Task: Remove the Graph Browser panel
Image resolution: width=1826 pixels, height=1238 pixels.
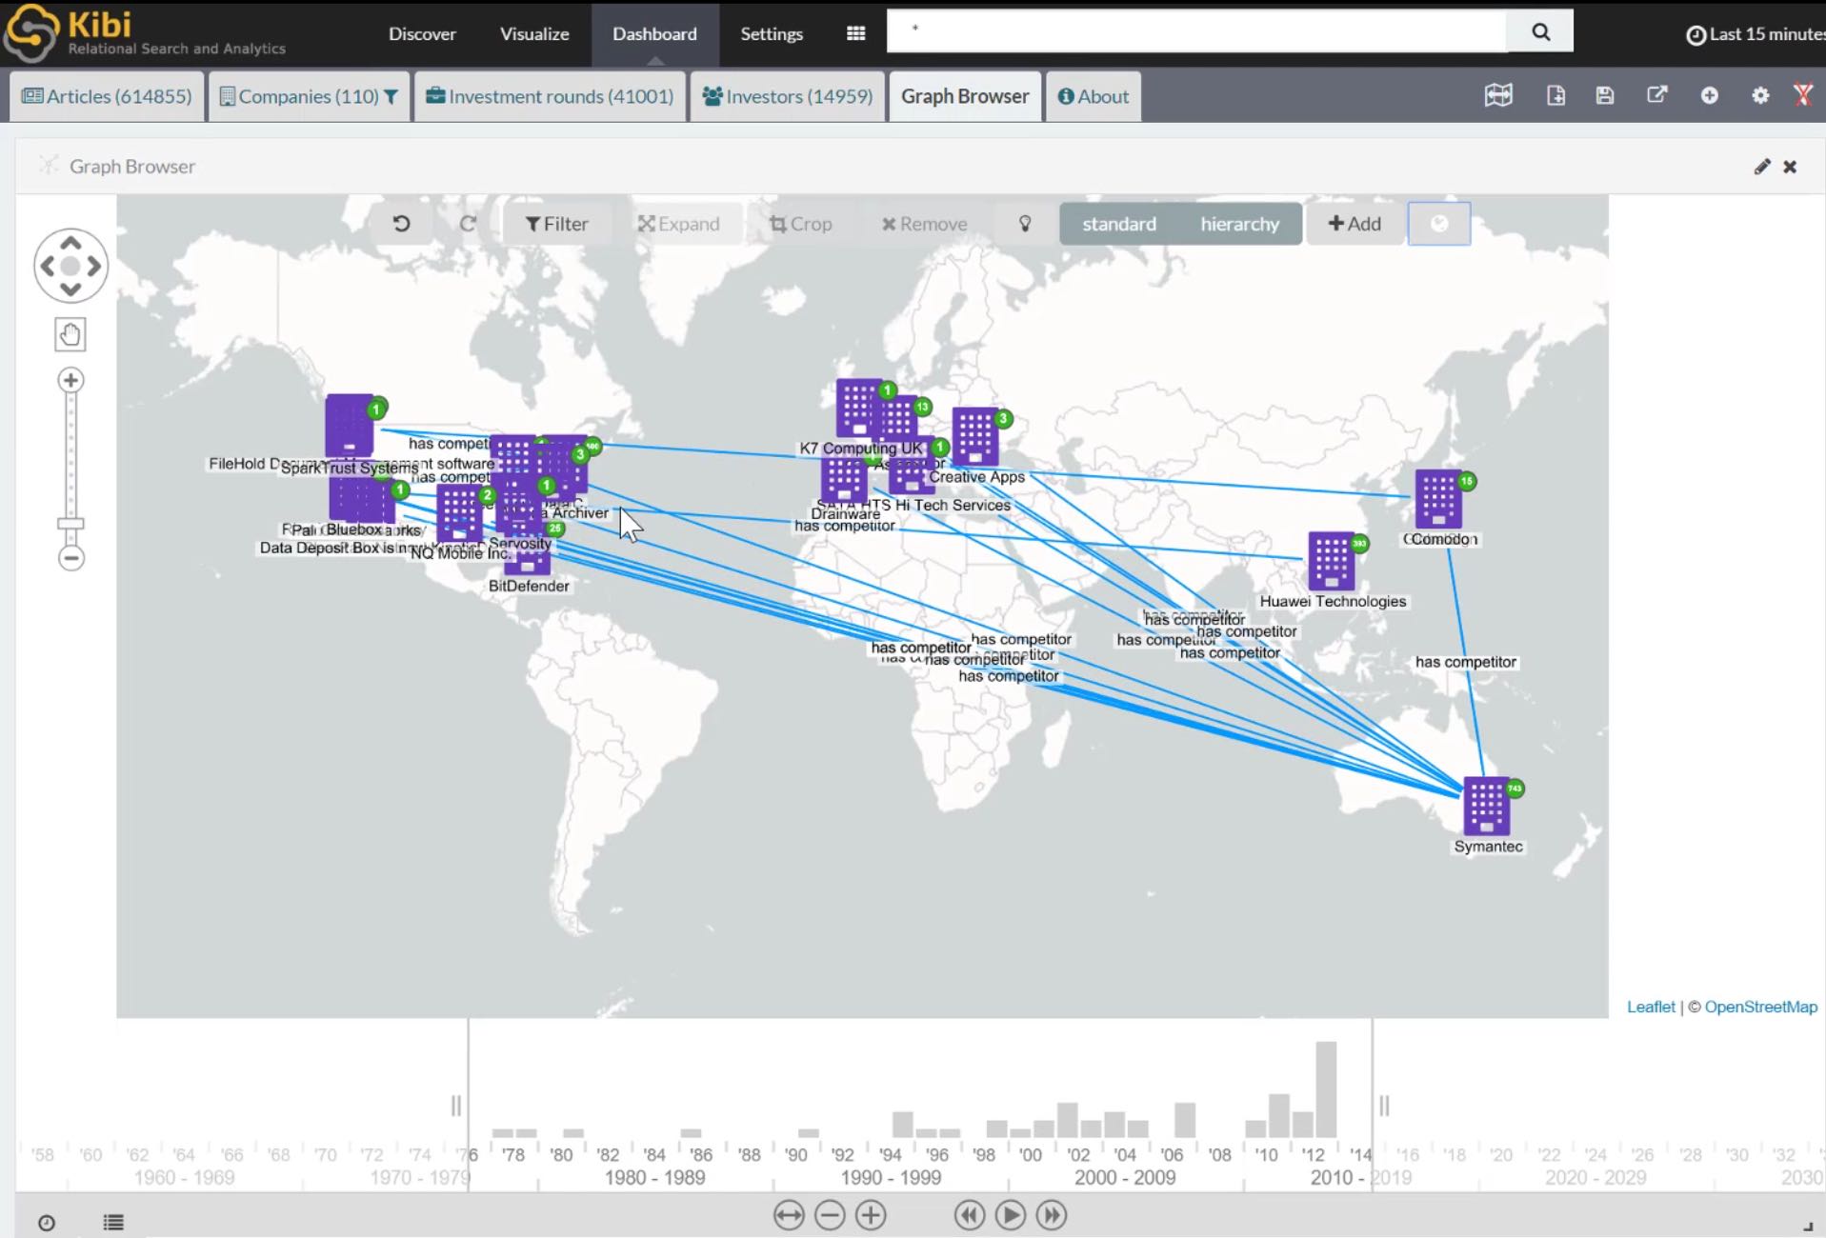Action: point(1790,167)
